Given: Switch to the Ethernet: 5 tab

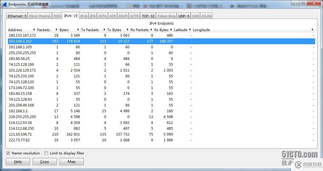Looking at the screenshot, I should point(17,16).
